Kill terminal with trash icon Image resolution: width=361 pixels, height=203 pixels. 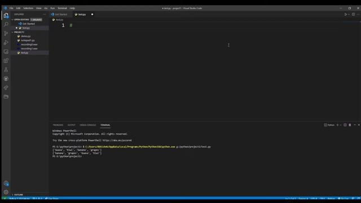tap(350, 125)
